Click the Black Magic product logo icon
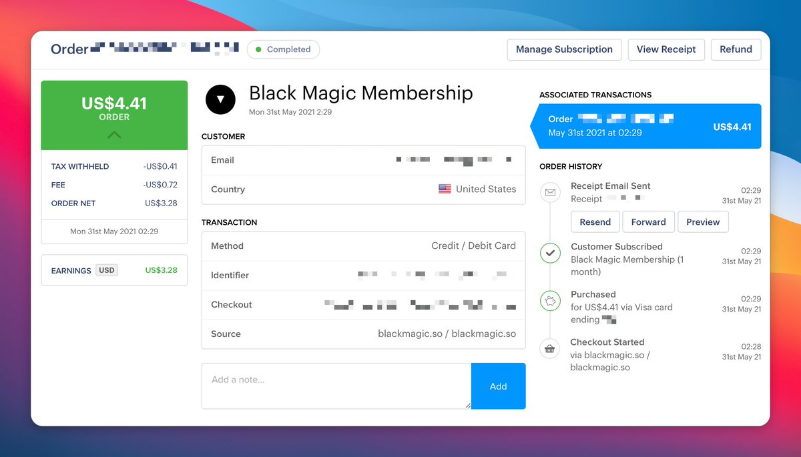801x457 pixels. click(x=221, y=99)
